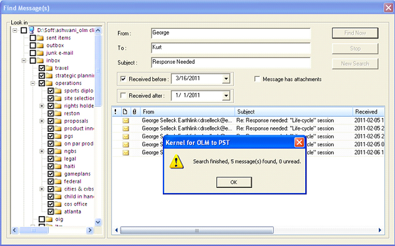This screenshot has width=395, height=246.
Task: Sort by attachment paperclip column header
Action: coord(135,112)
